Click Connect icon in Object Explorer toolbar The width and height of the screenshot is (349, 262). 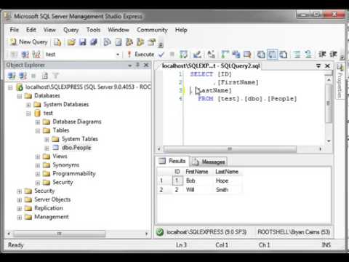click(12, 76)
